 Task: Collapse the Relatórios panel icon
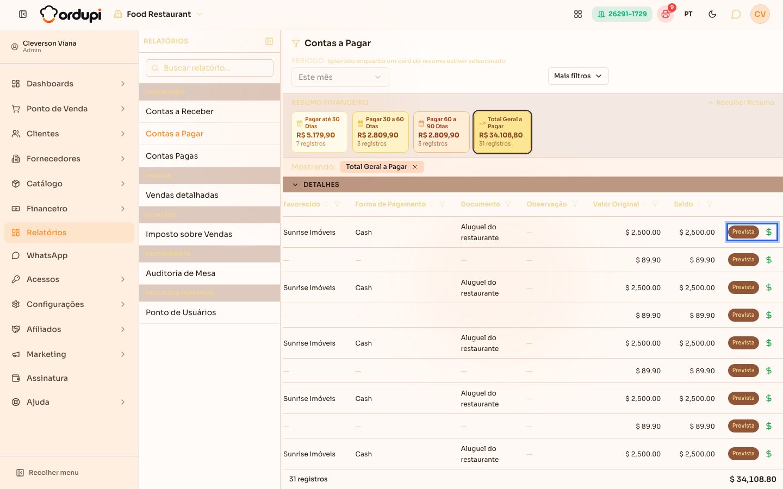(269, 41)
